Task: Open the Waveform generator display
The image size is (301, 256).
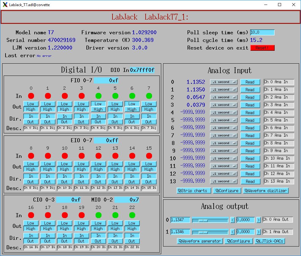Action: 200,241
